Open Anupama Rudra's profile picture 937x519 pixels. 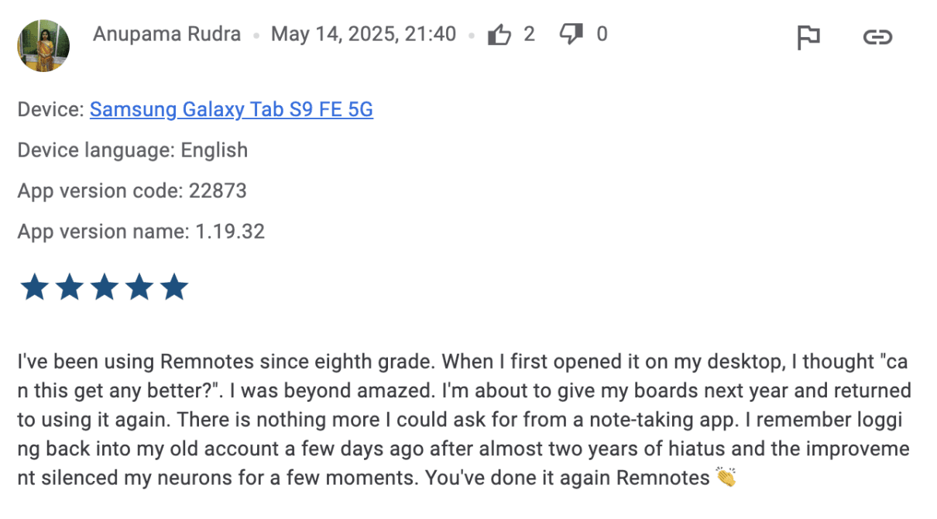[43, 45]
